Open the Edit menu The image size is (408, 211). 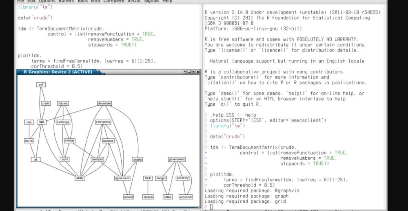31,1
